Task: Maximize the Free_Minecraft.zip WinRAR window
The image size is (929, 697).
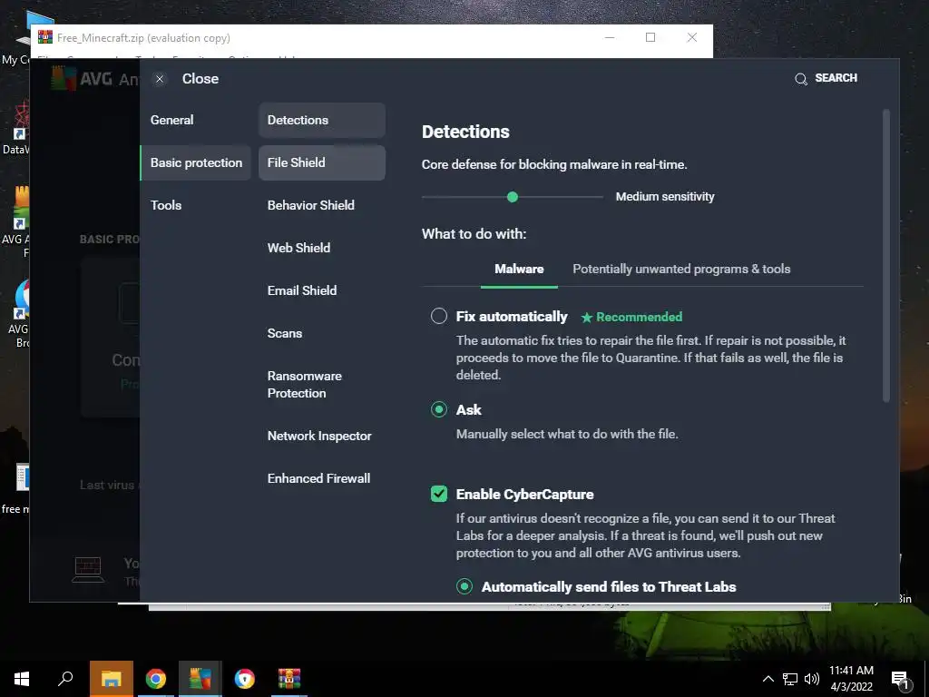Action: (x=650, y=37)
